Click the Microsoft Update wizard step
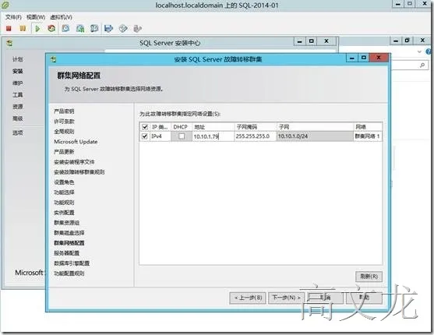Image resolution: width=434 pixels, height=335 pixels. coord(76,142)
